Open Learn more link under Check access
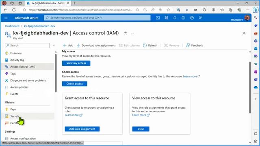This screenshot has width=260, height=146. (191, 76)
